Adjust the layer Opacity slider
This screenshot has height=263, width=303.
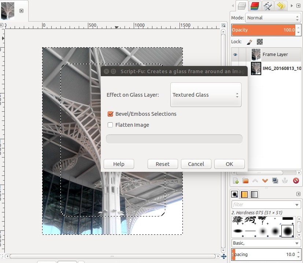[263, 30]
